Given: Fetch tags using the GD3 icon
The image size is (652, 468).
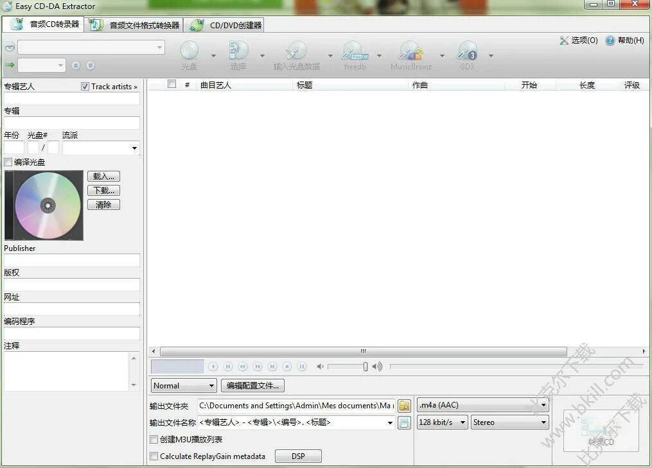Looking at the screenshot, I should click(x=467, y=51).
